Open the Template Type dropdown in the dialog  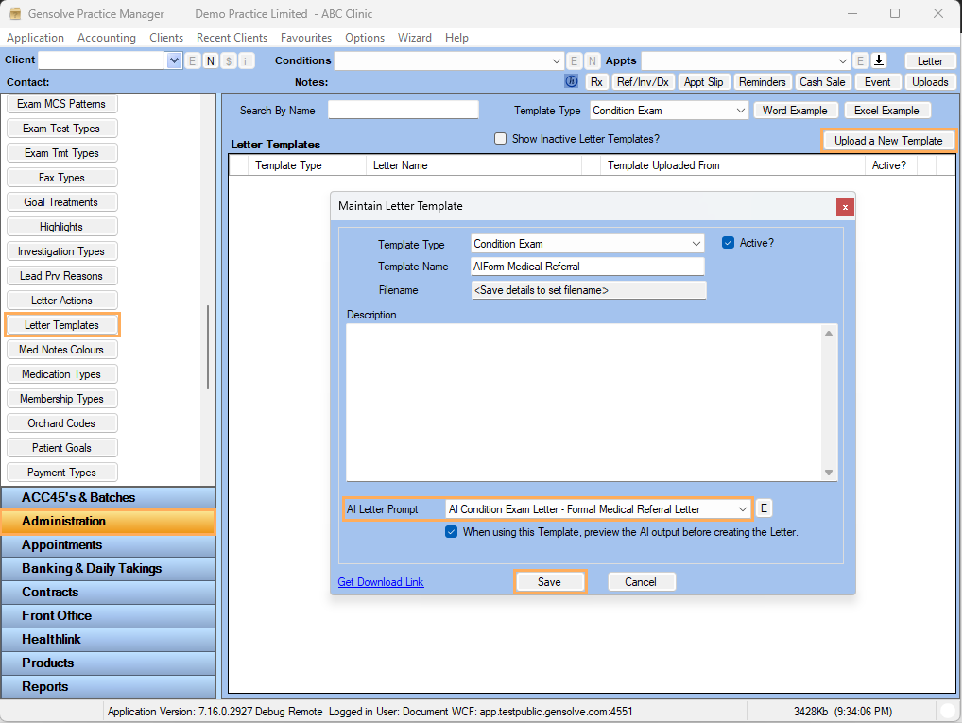[696, 244]
